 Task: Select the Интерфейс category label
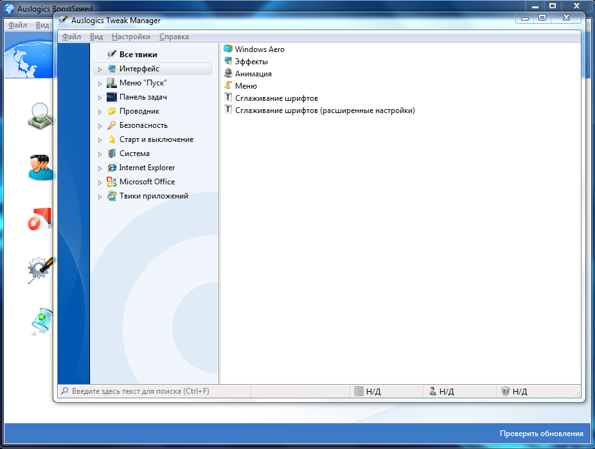(x=139, y=69)
